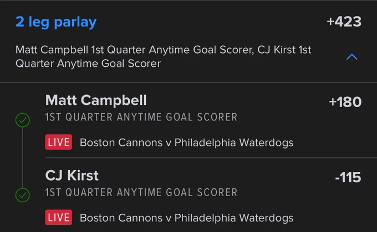Tap the LIVE badge under Matt Campbell
The image size is (377, 232).
[x=58, y=142]
